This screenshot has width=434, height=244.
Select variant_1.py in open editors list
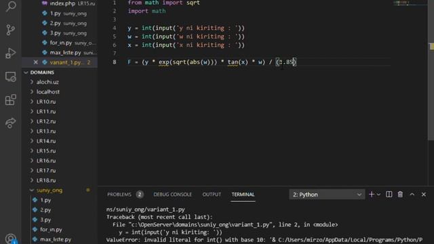pyautogui.click(x=60, y=62)
